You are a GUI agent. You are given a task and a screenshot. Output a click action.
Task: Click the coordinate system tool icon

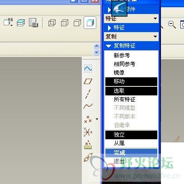click(x=88, y=132)
